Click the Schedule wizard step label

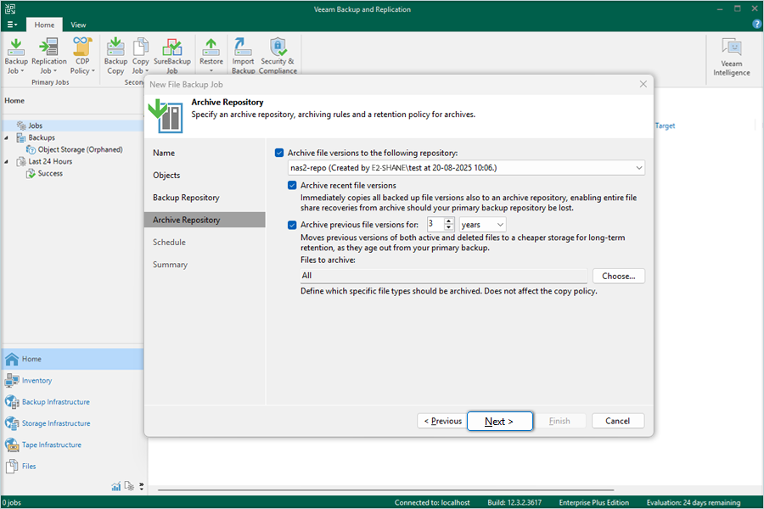pos(169,242)
